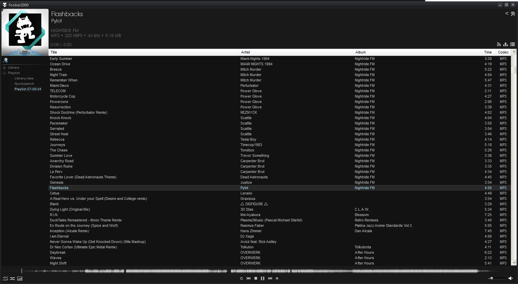Pause the current song

[x=263, y=278]
